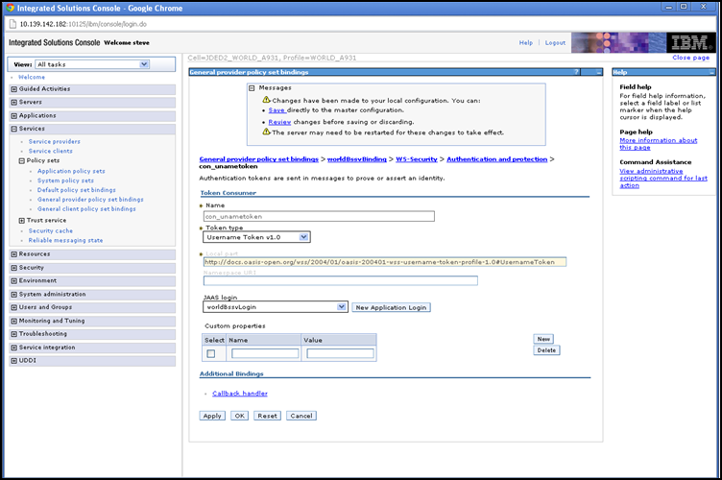Click the OK button
The image size is (722, 480).
click(239, 416)
